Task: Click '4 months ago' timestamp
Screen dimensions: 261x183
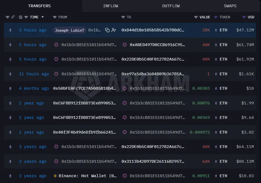Action: [34, 88]
